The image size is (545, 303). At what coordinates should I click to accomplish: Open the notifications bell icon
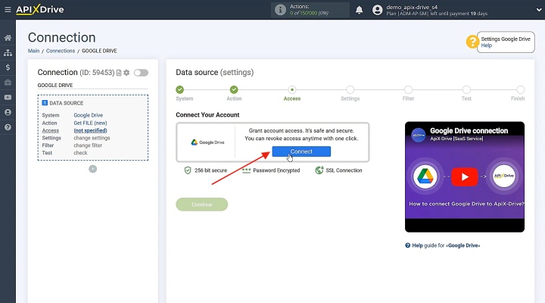coord(359,10)
